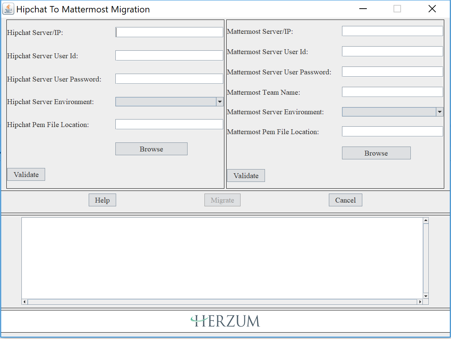Minimize the migration window
Image resolution: width=451 pixels, height=339 pixels.
363,9
